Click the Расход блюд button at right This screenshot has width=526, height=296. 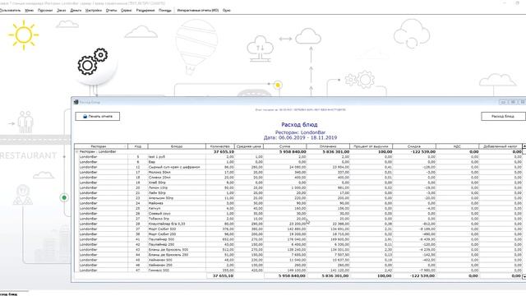point(503,117)
